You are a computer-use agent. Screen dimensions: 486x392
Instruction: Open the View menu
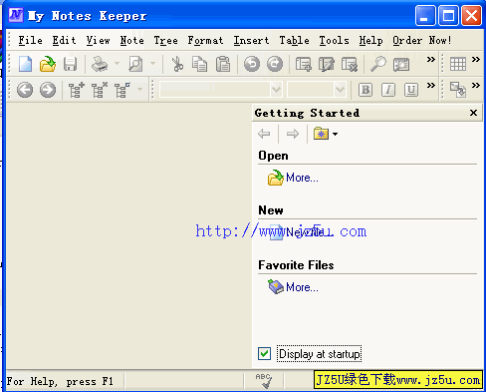click(x=98, y=40)
